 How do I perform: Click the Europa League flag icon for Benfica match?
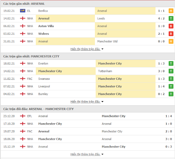click(x=22, y=11)
